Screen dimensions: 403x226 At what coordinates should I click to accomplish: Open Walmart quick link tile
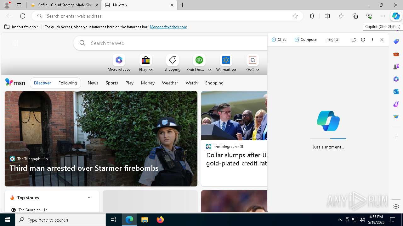coord(226,63)
